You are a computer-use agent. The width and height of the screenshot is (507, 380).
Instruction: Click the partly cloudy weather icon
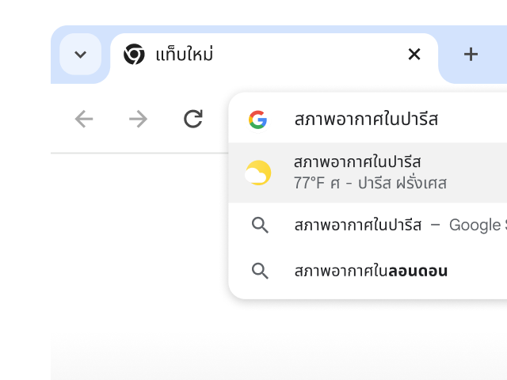pos(258,173)
